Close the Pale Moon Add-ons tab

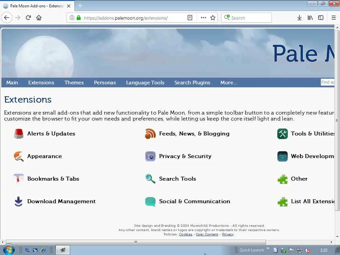click(69, 6)
